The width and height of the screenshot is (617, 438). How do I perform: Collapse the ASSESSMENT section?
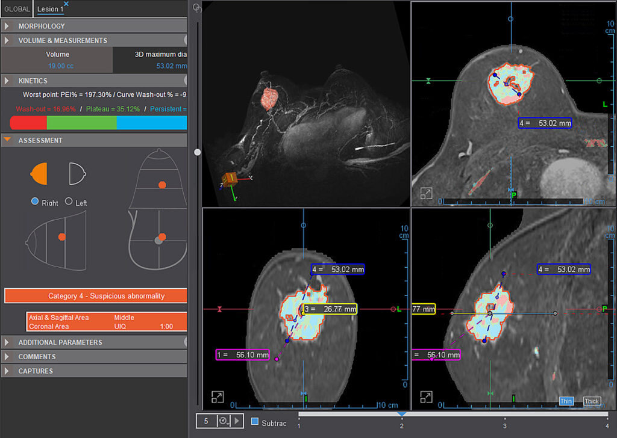(x=7, y=140)
